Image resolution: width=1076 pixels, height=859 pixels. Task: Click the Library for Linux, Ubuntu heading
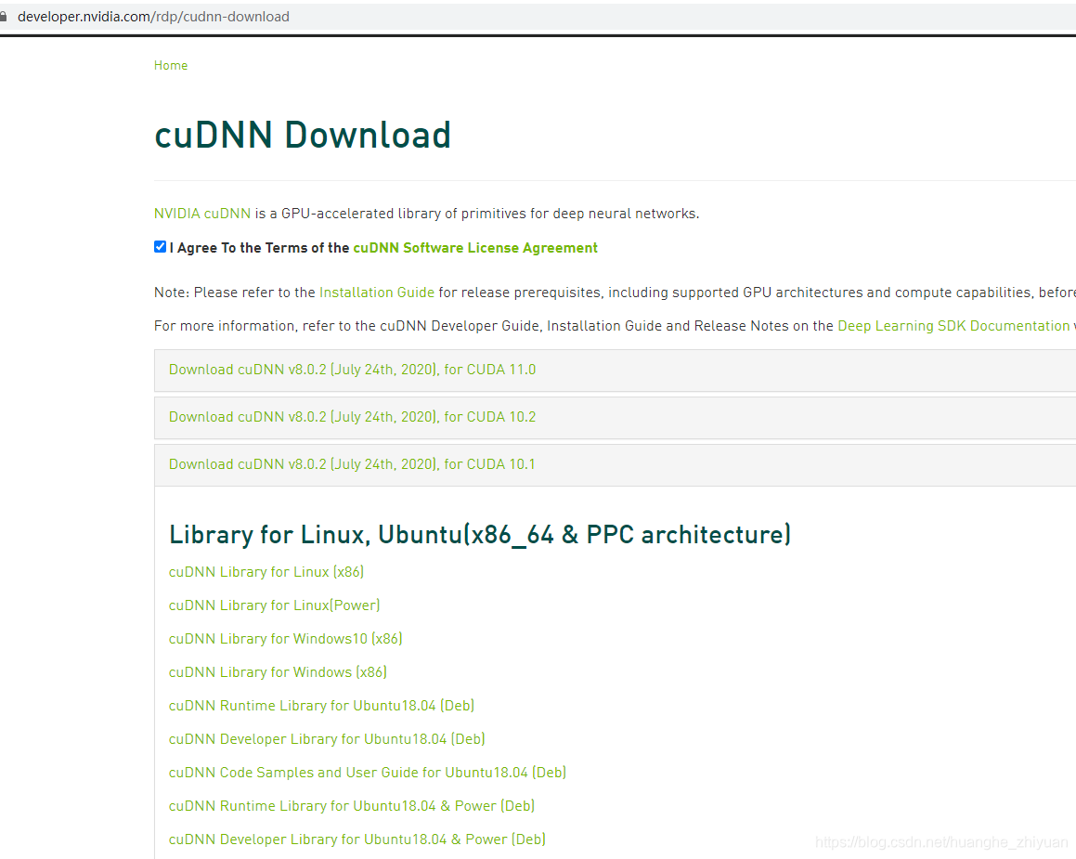tap(480, 535)
